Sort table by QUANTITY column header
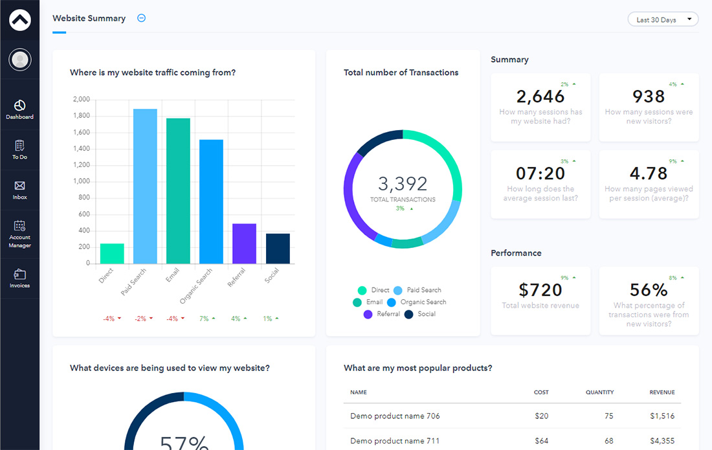 599,392
